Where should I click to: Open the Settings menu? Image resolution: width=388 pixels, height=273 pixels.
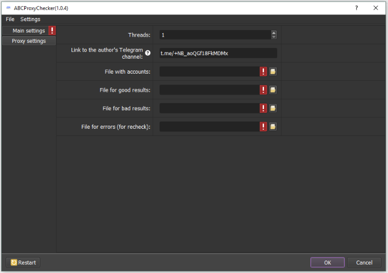pos(30,19)
